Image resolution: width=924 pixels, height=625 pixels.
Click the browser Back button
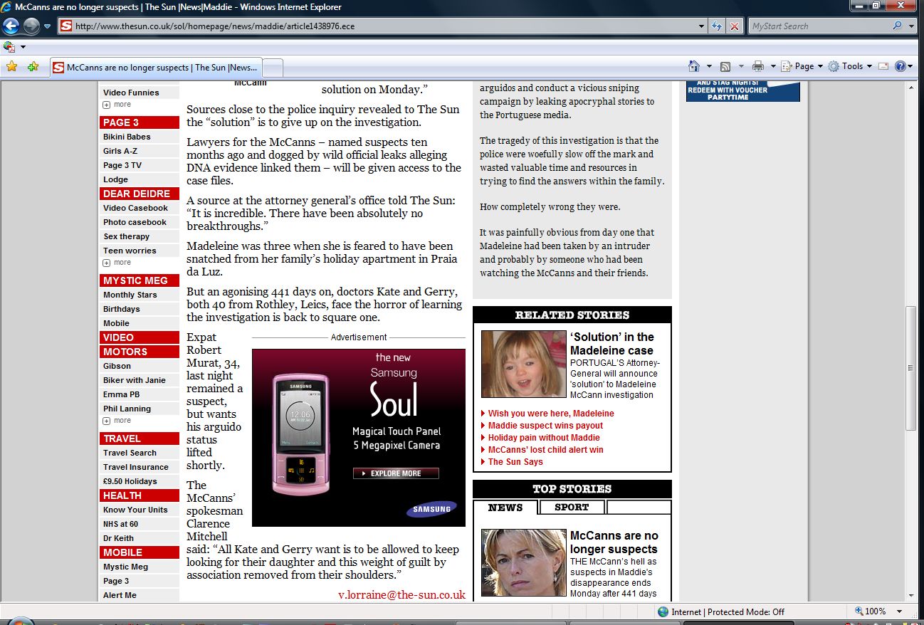pyautogui.click(x=11, y=26)
